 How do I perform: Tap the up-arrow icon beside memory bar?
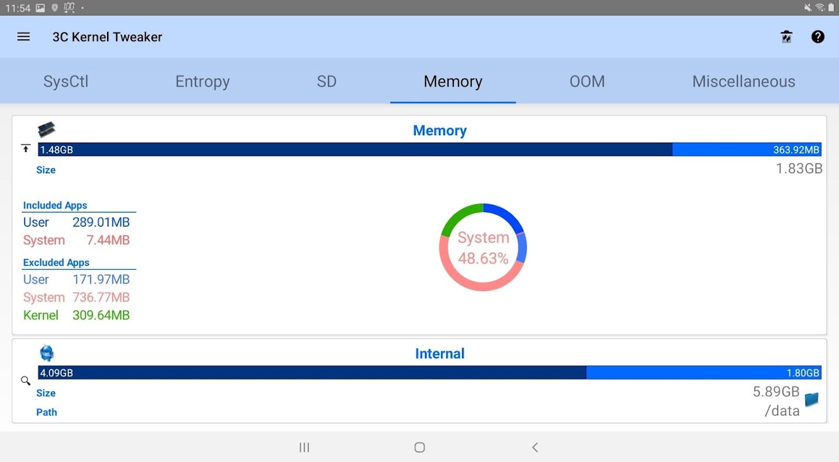pyautogui.click(x=25, y=149)
